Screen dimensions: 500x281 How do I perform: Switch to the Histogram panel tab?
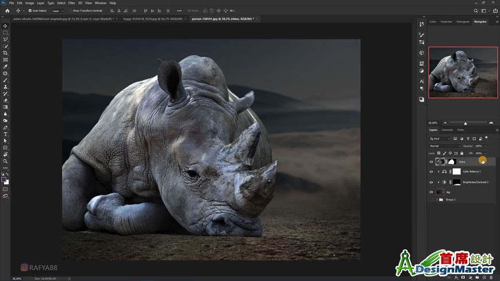coord(463,22)
